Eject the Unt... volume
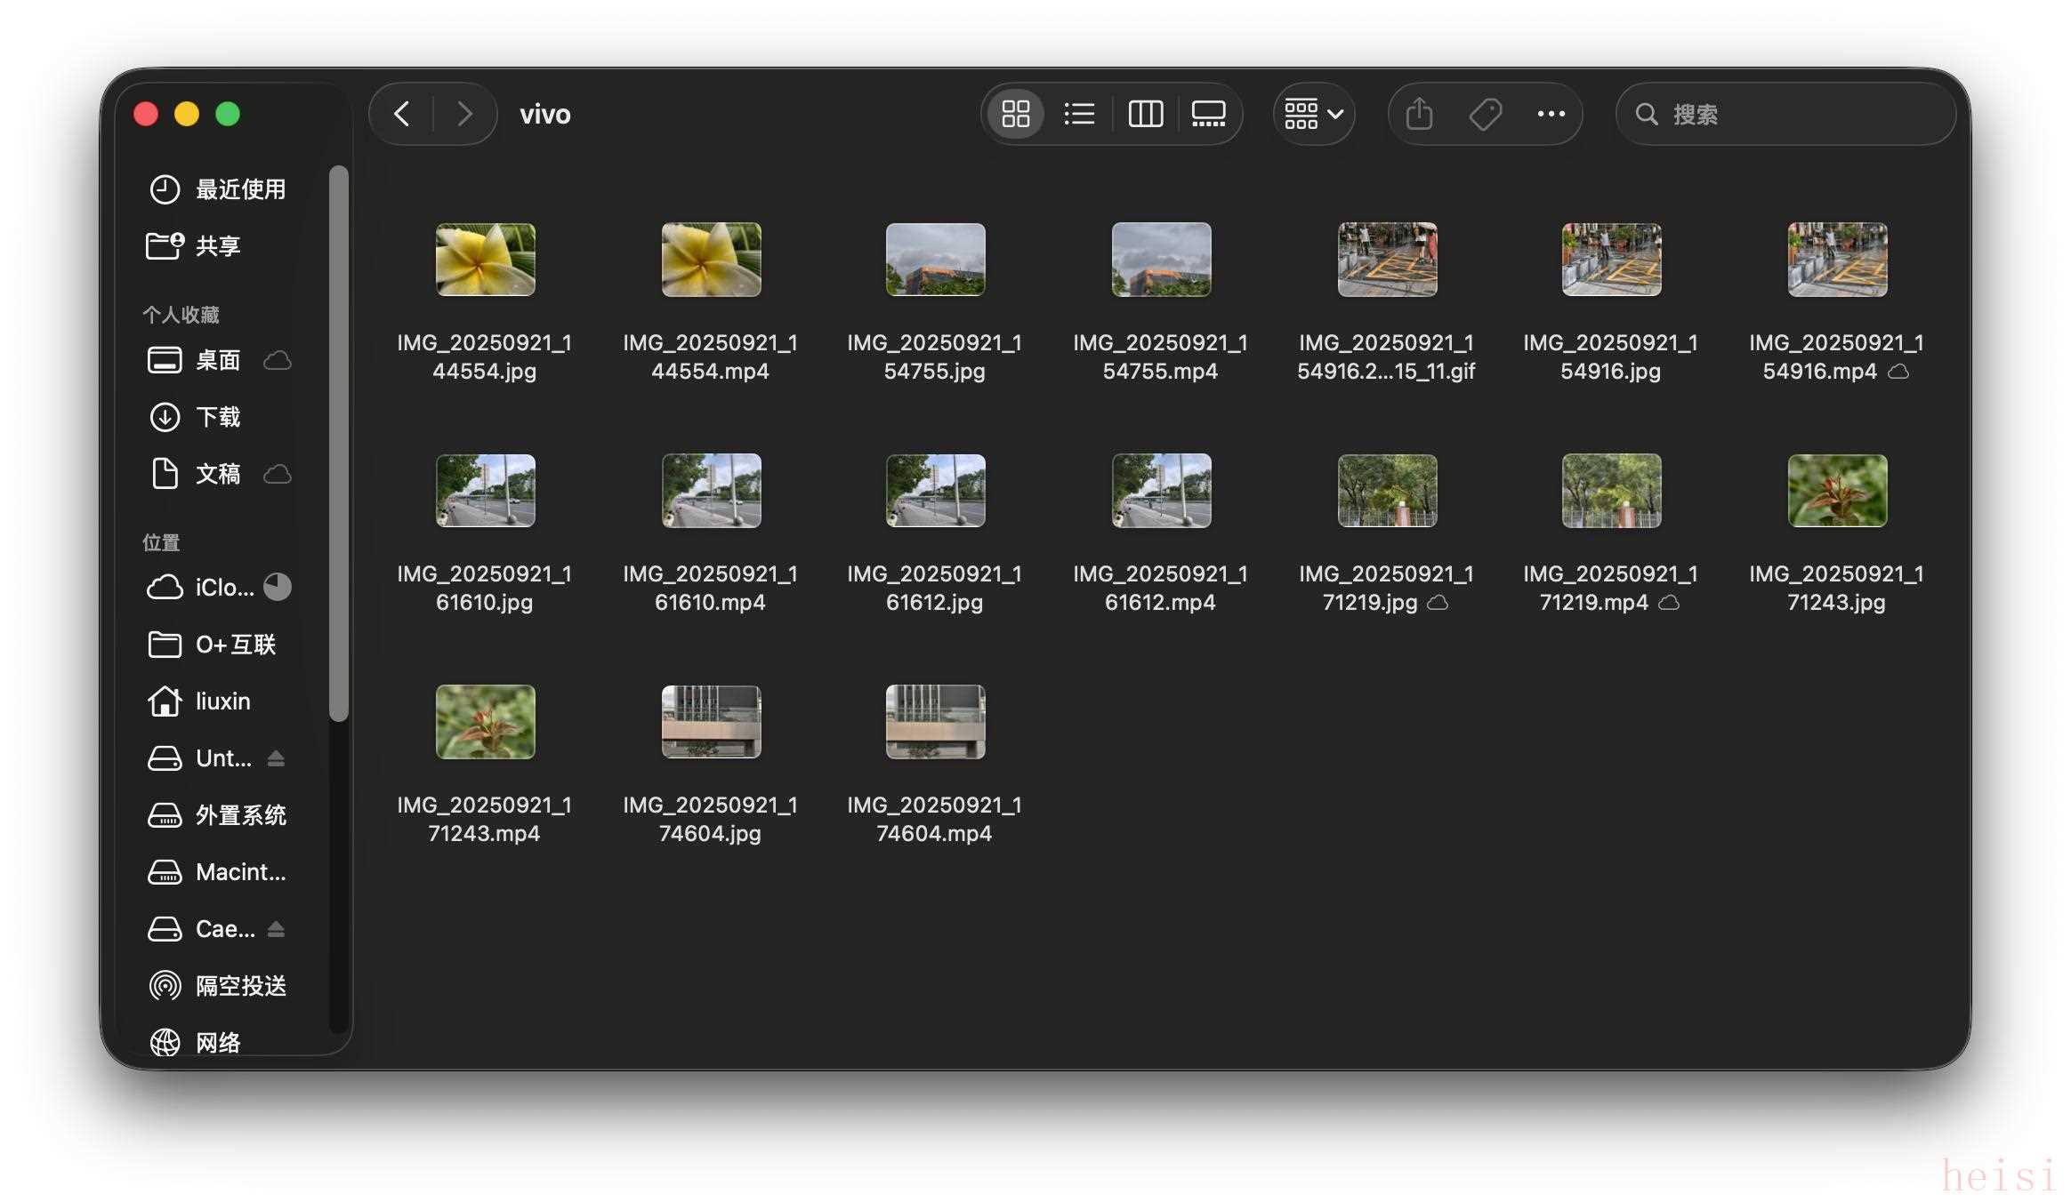2071x1202 pixels. pyautogui.click(x=276, y=758)
